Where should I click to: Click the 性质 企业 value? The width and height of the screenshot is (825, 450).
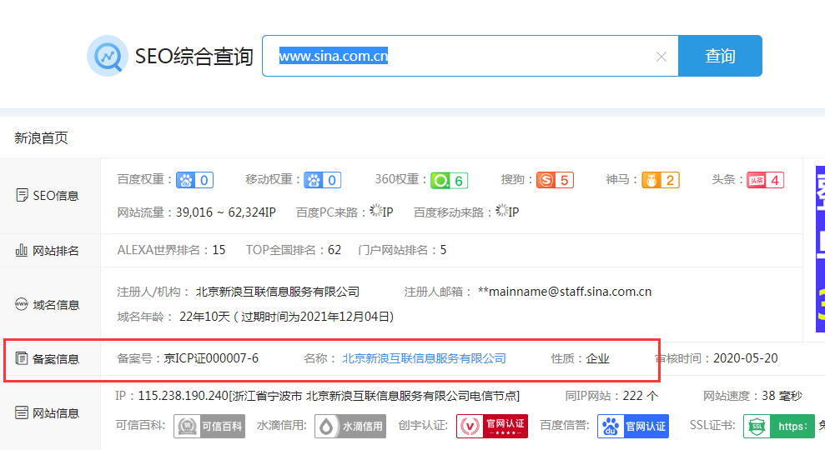tap(598, 358)
